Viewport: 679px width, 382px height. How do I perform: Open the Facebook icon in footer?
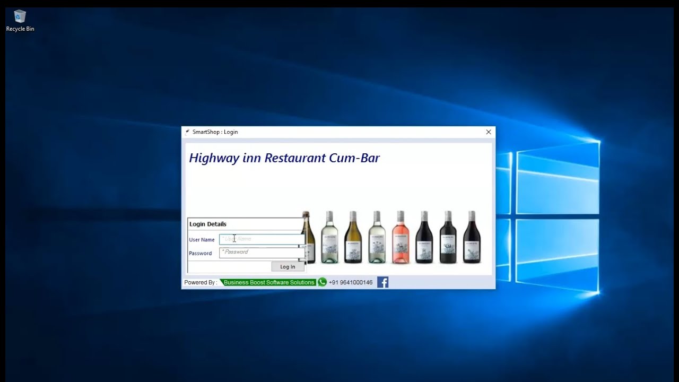(382, 282)
